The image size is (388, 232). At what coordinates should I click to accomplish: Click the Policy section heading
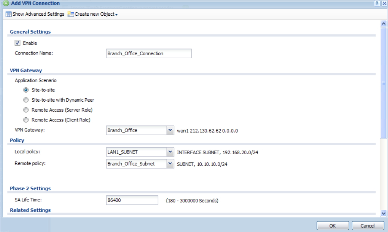pos(17,140)
